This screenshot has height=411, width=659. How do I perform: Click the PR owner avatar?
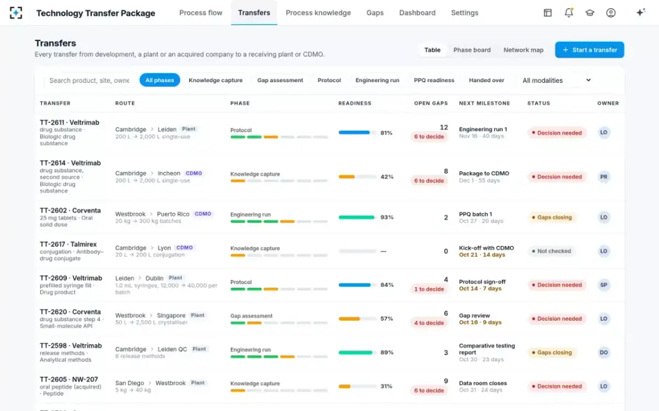click(604, 177)
